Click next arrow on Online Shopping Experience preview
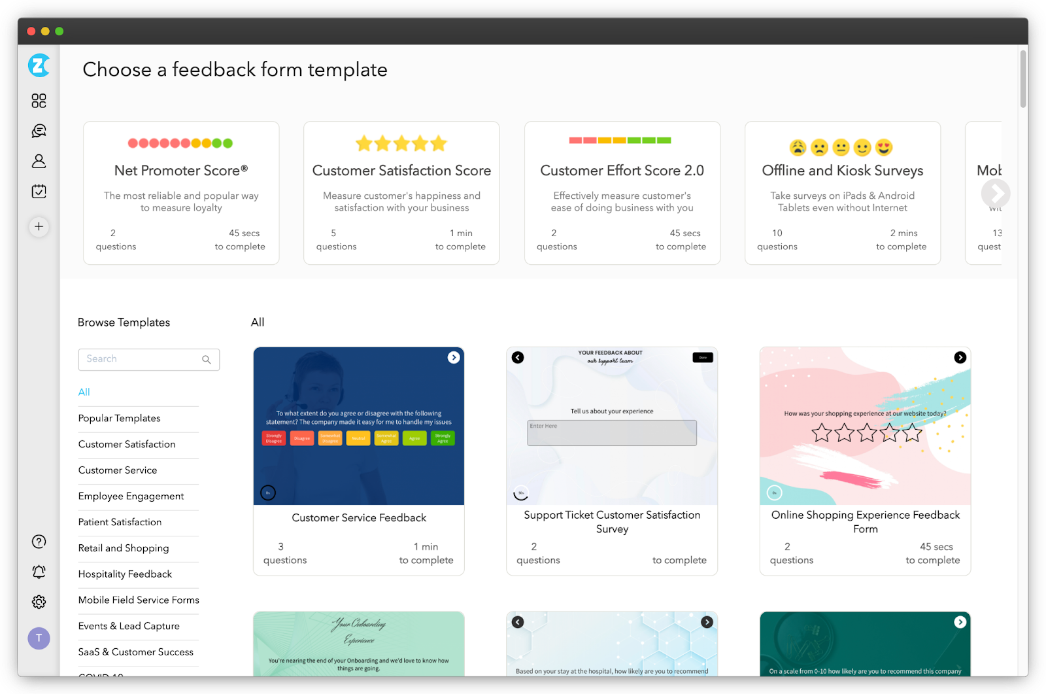 (960, 357)
